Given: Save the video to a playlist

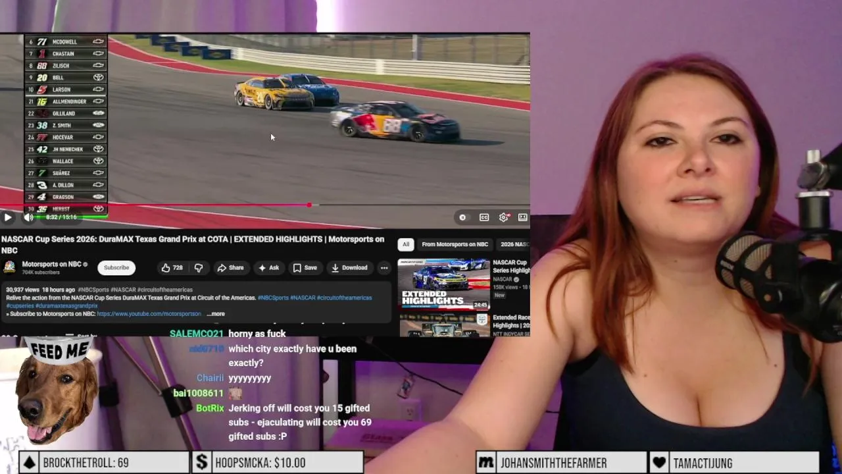Looking at the screenshot, I should [x=305, y=268].
